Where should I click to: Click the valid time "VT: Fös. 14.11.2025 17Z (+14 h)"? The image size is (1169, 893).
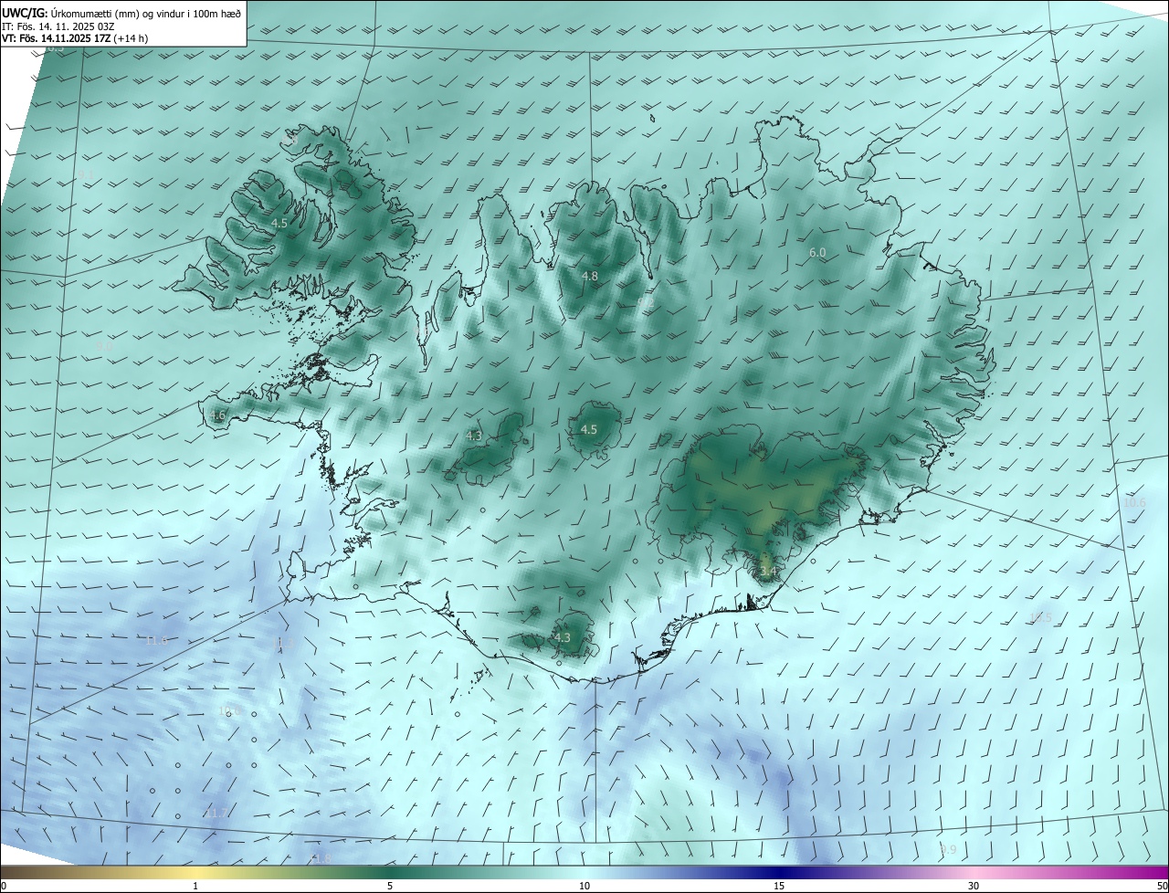click(75, 38)
